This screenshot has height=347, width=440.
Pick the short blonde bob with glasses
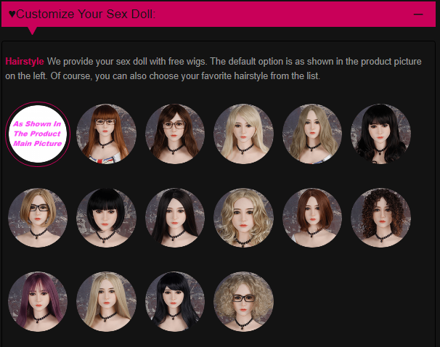point(38,218)
